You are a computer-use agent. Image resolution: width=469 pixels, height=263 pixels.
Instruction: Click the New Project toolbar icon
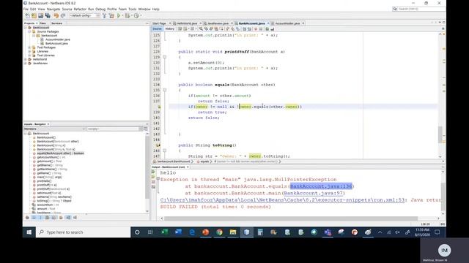tap(34, 15)
